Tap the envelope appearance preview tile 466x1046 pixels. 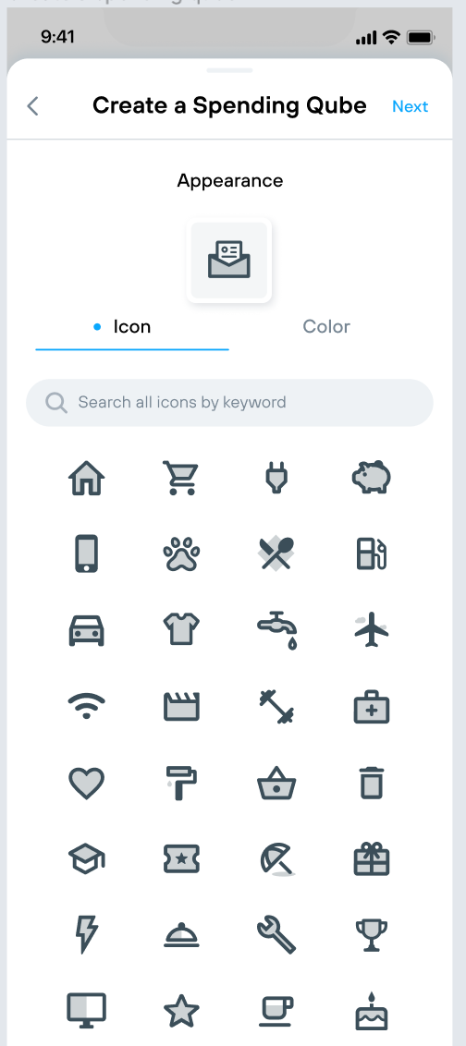click(x=229, y=261)
